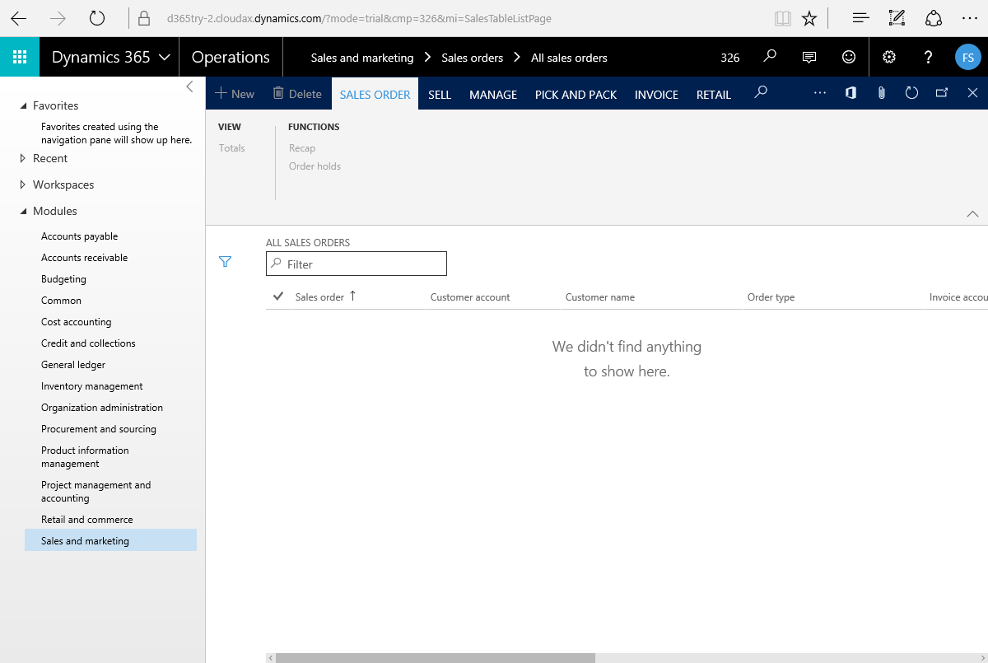The image size is (988, 663).
Task: Click the Filter input field
Action: [362, 264]
